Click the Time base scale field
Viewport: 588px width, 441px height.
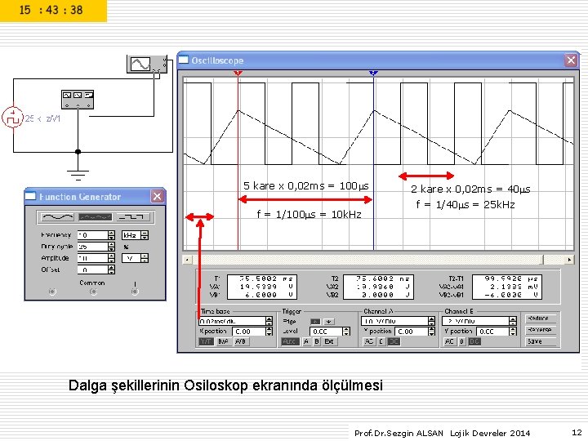click(232, 321)
